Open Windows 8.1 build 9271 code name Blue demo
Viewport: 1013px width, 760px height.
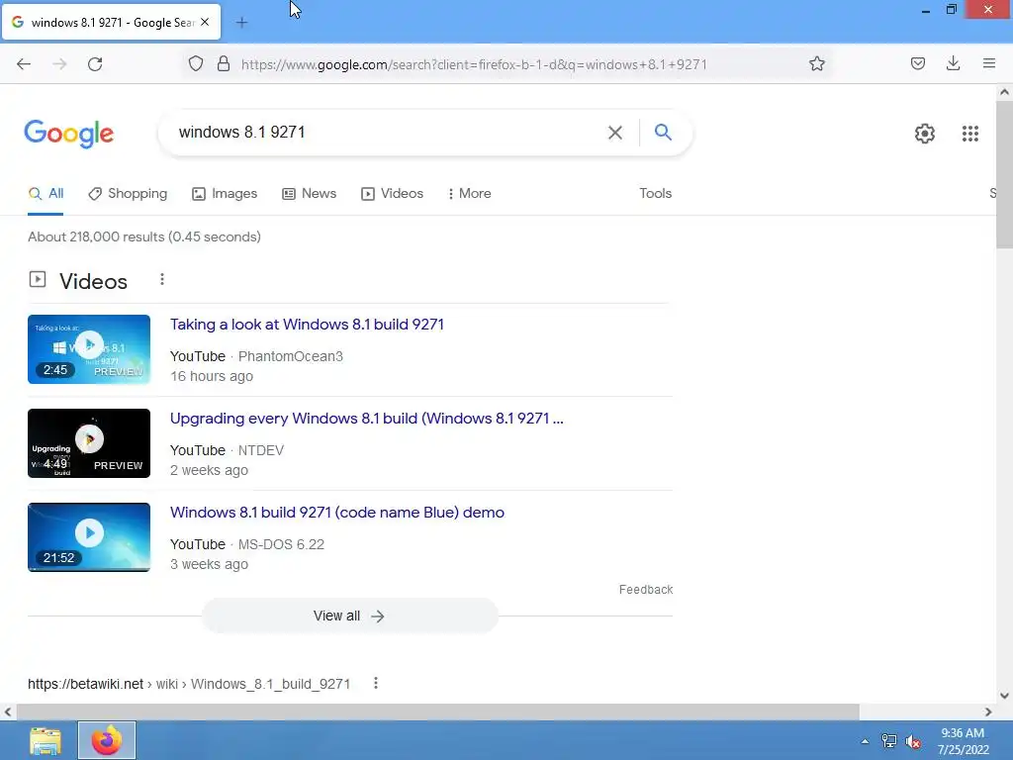pyautogui.click(x=337, y=512)
